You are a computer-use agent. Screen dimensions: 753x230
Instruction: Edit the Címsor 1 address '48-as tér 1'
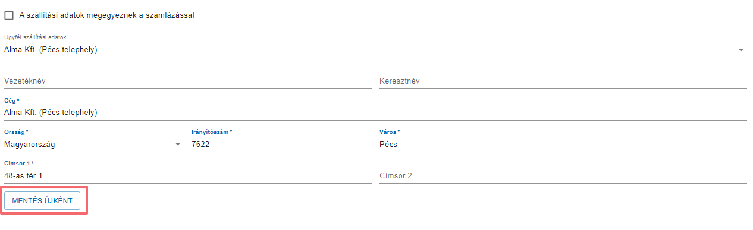[x=188, y=175]
